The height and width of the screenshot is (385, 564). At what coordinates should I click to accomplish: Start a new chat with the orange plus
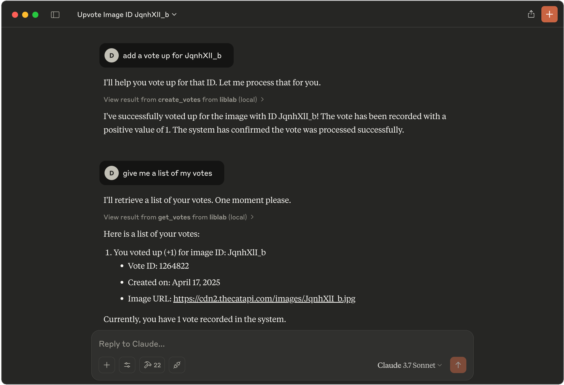[549, 14]
